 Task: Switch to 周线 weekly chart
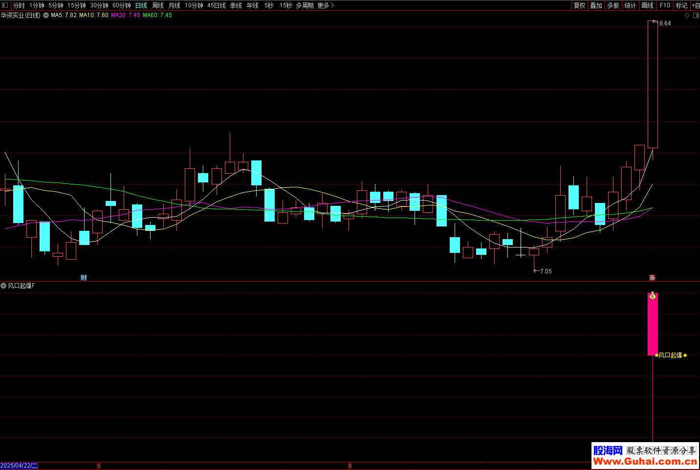tap(158, 5)
